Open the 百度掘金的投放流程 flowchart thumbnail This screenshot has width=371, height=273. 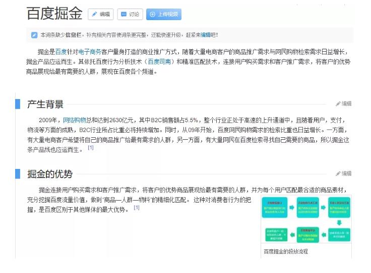(x=306, y=219)
